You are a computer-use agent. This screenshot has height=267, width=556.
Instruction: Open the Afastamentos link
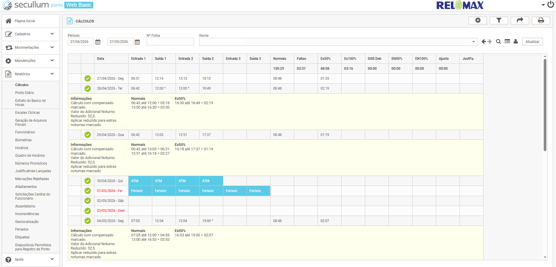(26, 187)
